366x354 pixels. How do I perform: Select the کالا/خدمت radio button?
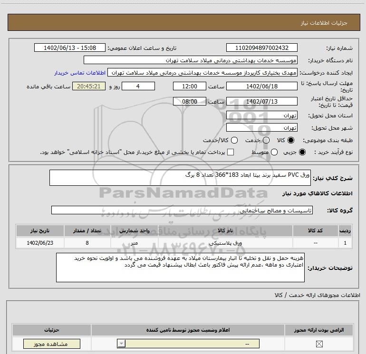pyautogui.click(x=234, y=140)
